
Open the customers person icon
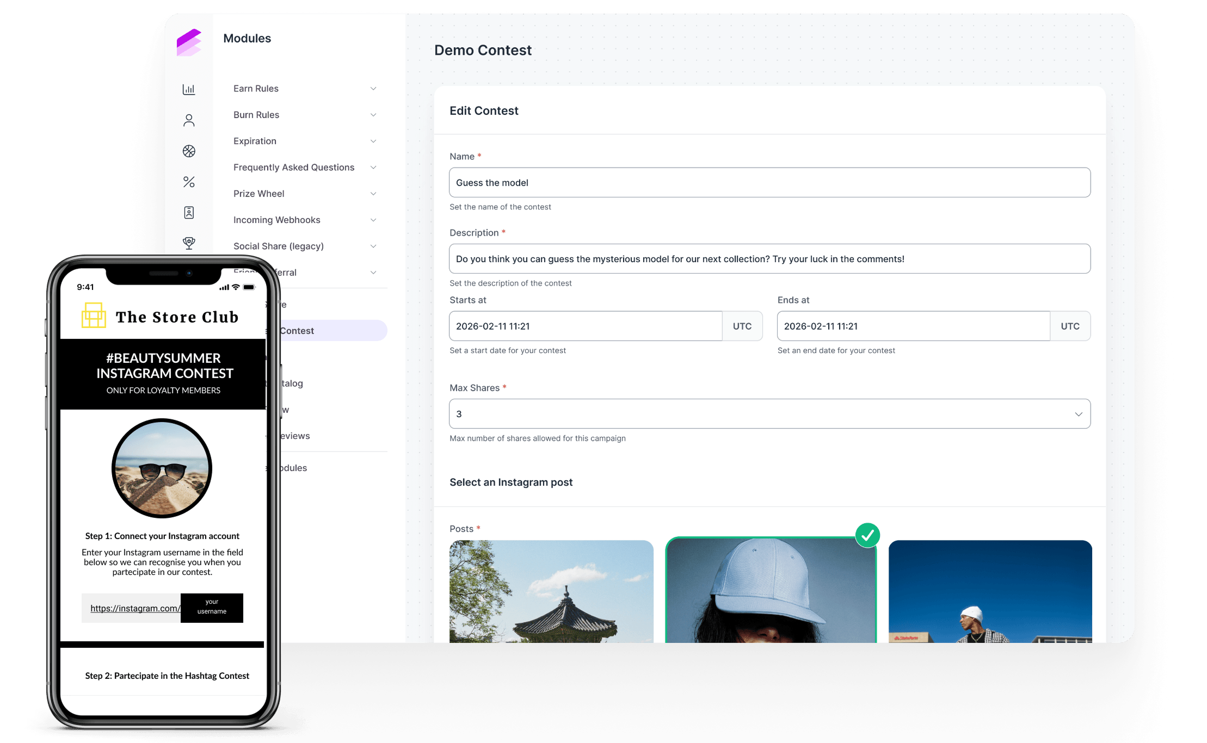coord(189,120)
